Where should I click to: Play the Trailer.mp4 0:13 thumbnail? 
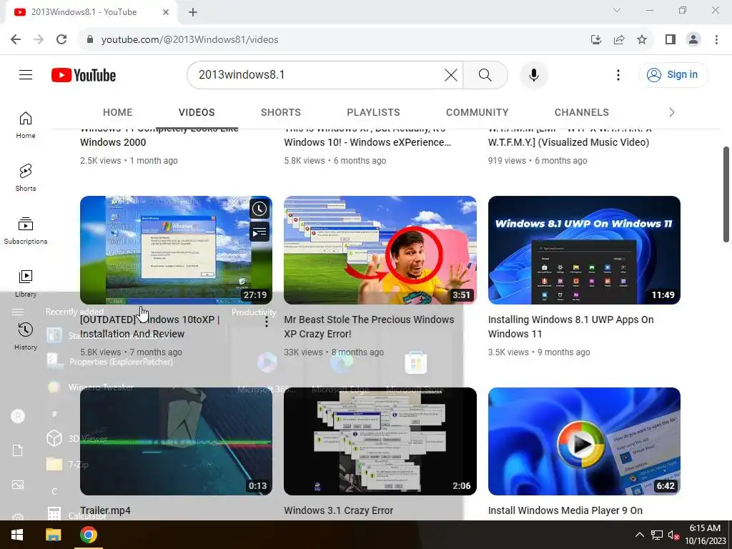click(176, 441)
